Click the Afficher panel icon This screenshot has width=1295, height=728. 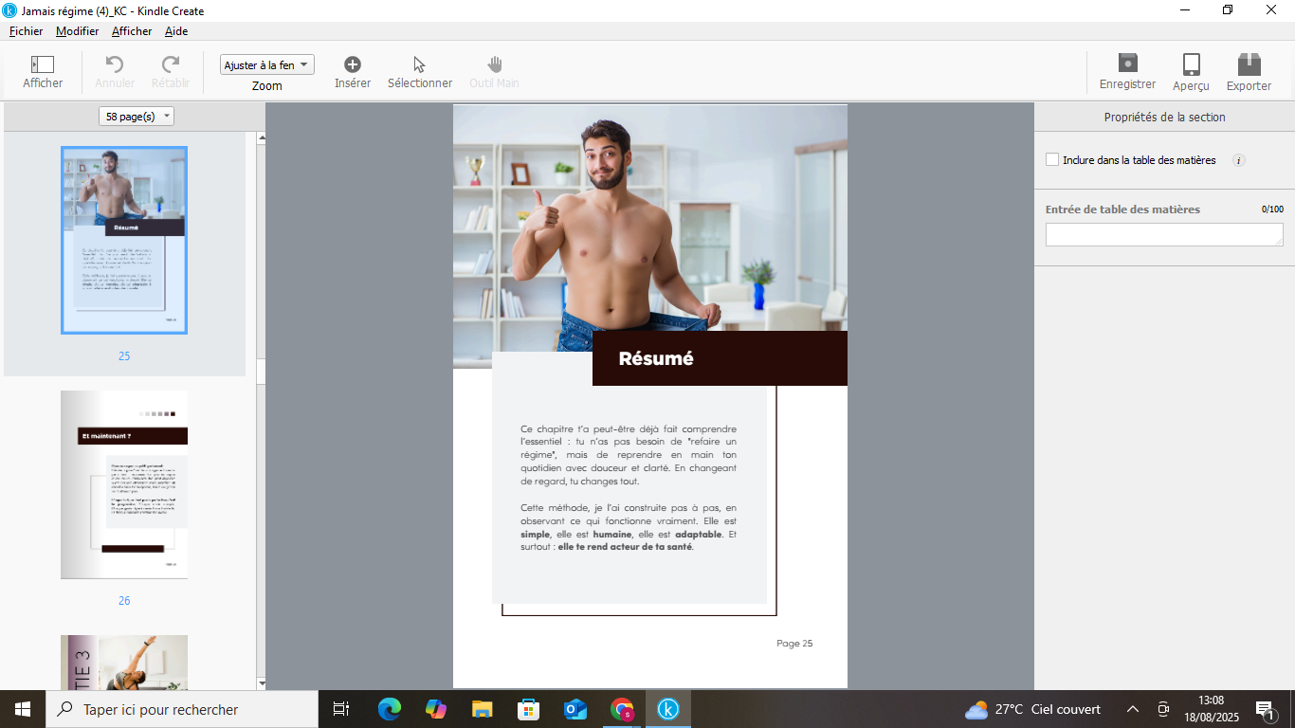pyautogui.click(x=43, y=64)
